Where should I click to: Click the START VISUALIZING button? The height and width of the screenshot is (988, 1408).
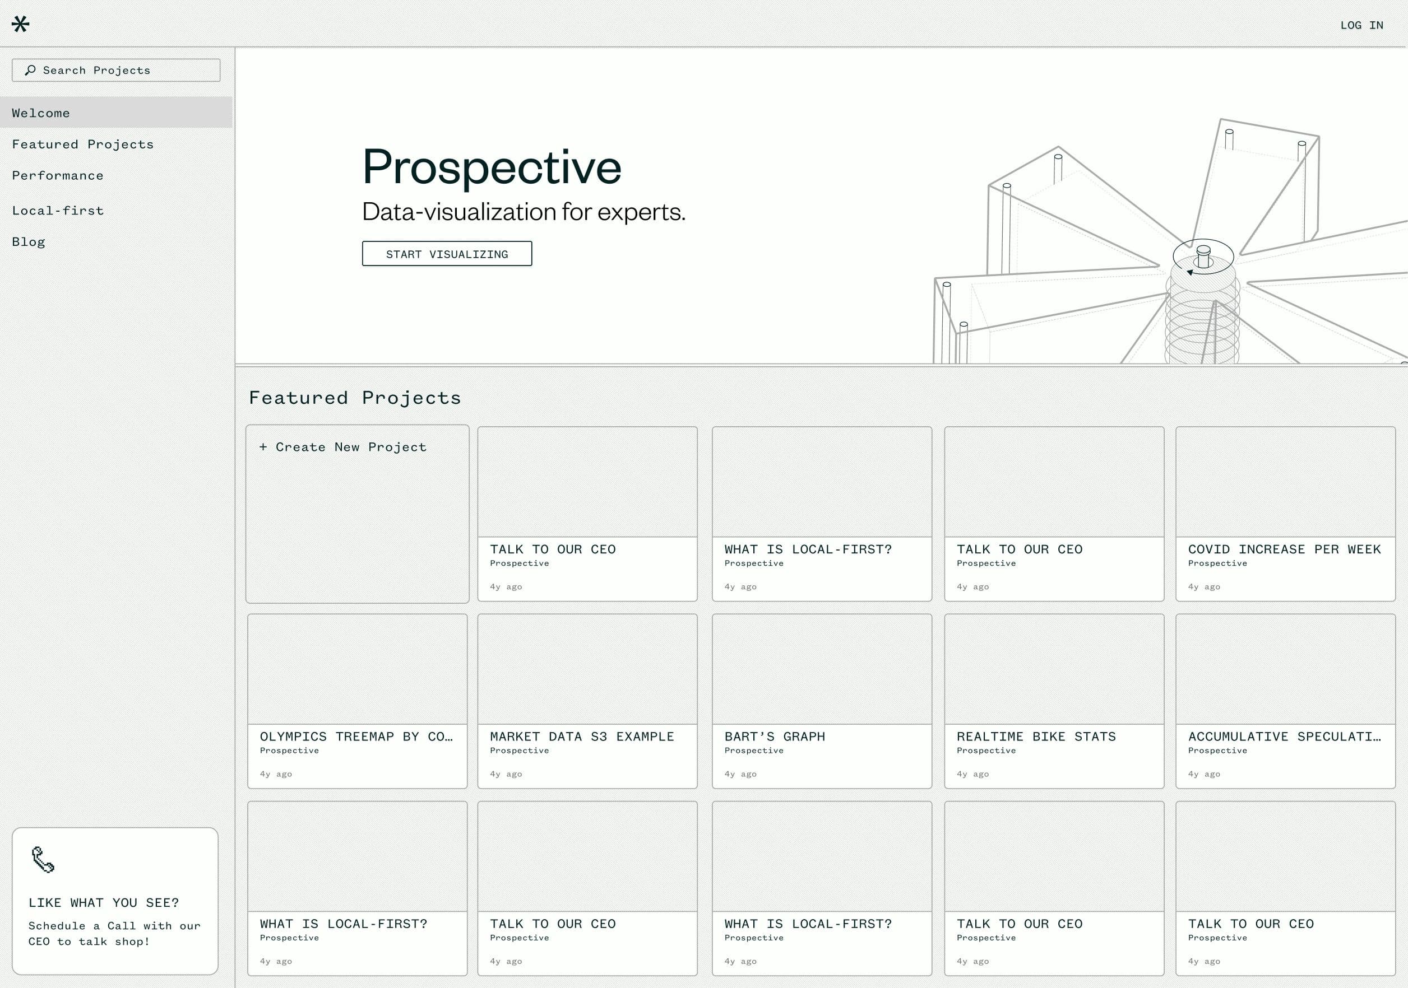[x=446, y=254]
